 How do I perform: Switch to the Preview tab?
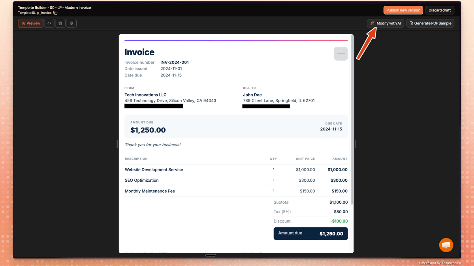[x=30, y=23]
